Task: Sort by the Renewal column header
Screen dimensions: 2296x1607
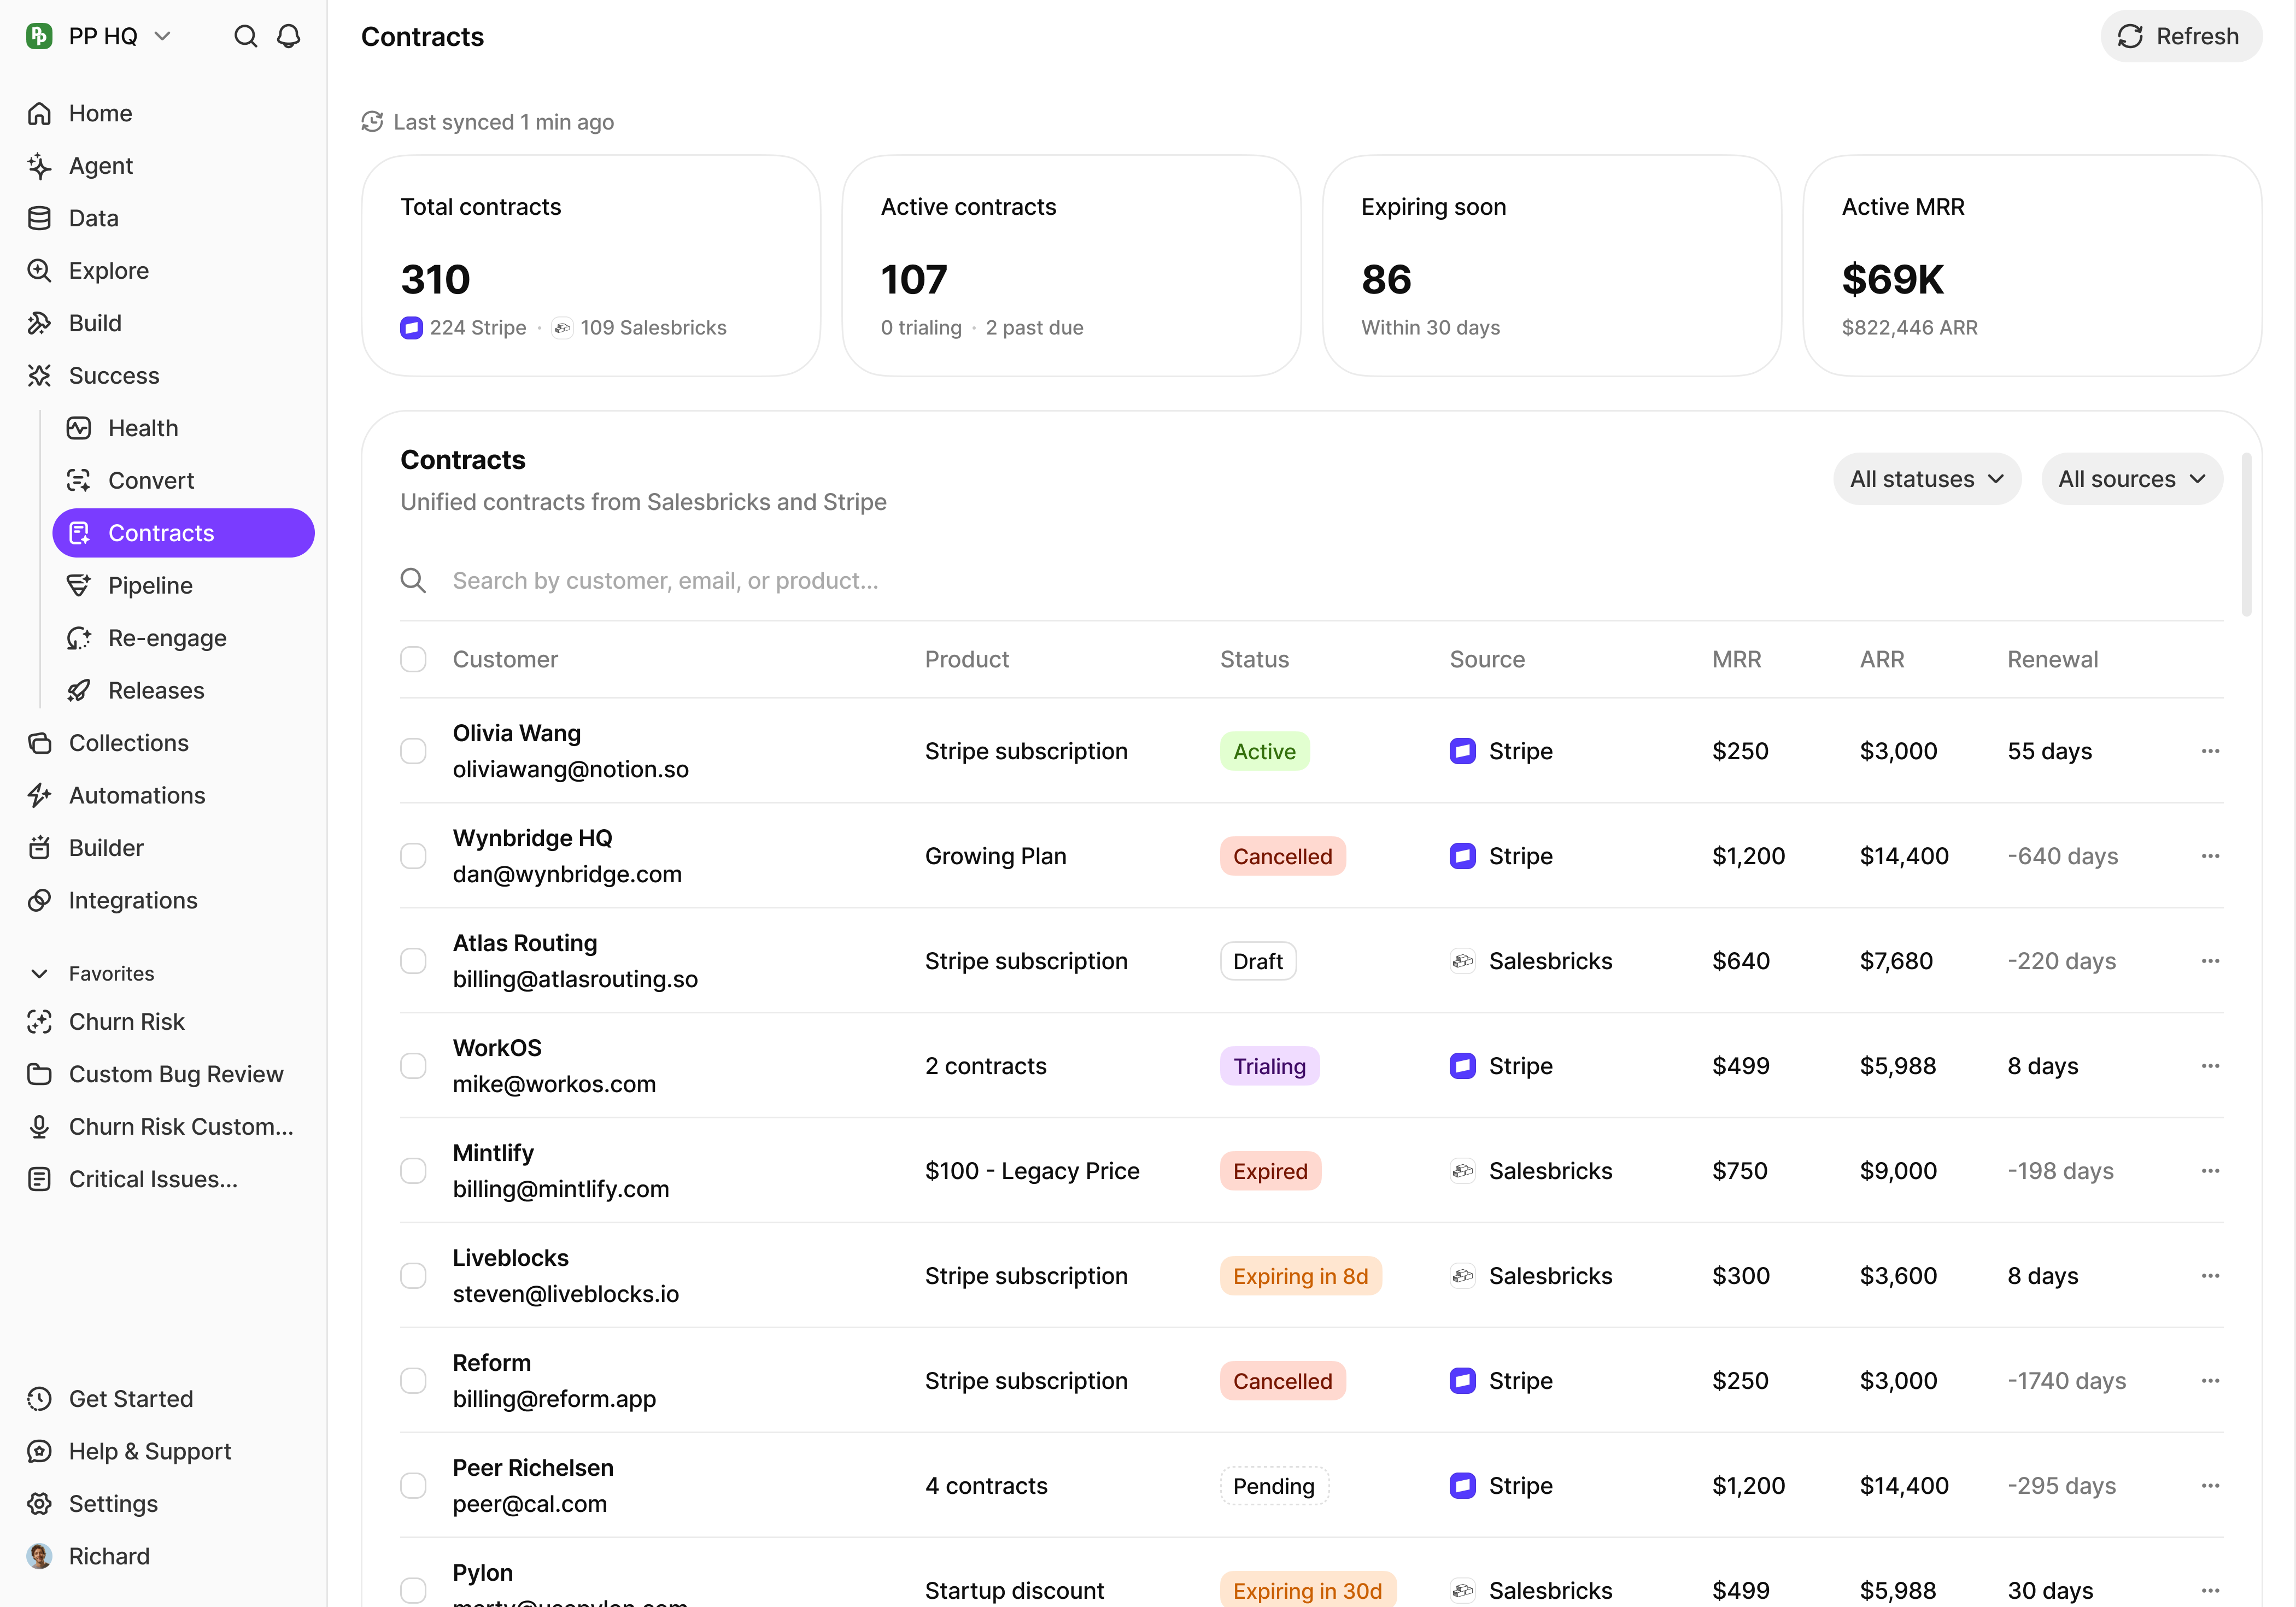Action: tap(2052, 660)
